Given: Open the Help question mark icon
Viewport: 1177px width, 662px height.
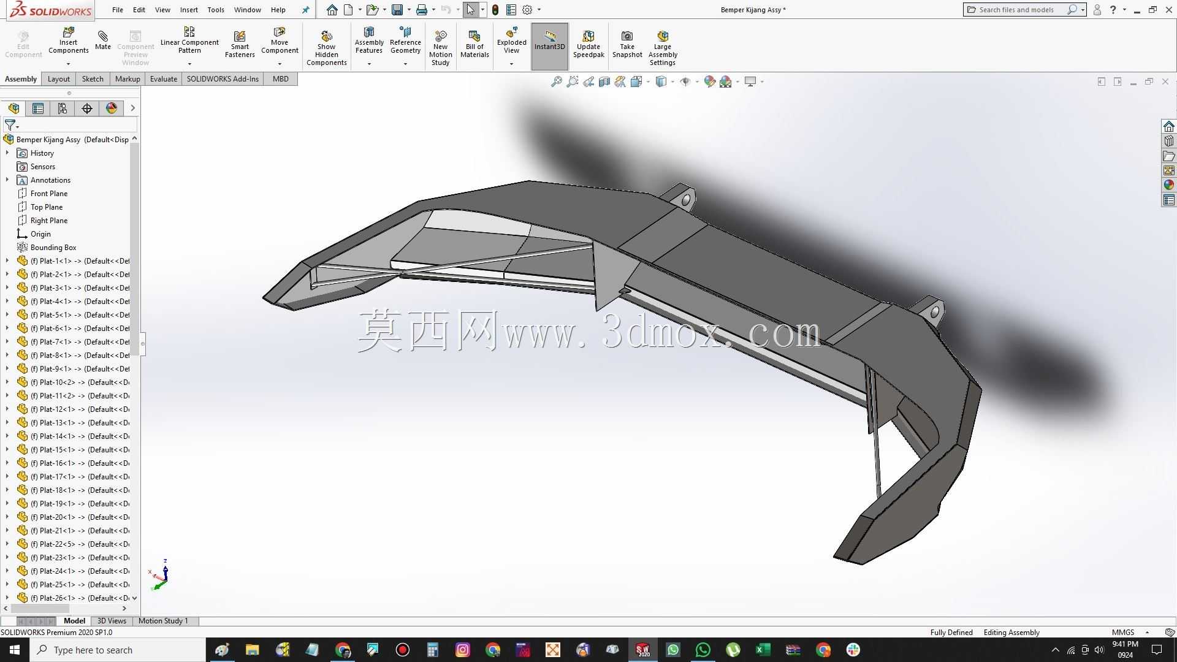Looking at the screenshot, I should tap(1113, 10).
